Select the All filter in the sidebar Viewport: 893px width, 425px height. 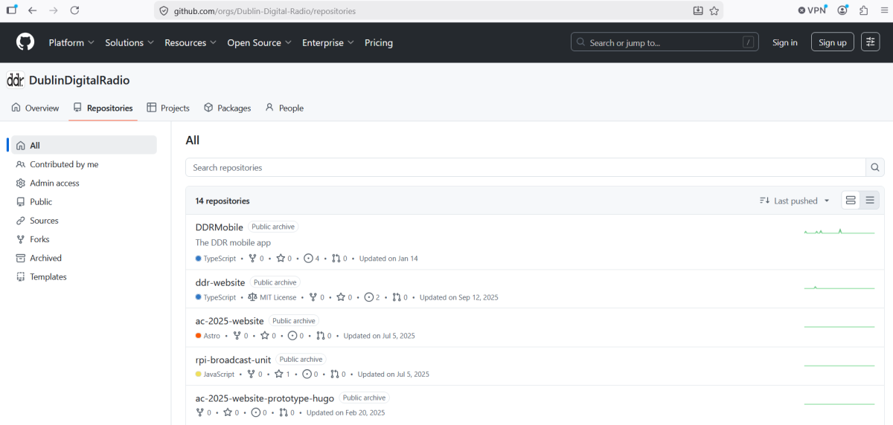tap(84, 146)
